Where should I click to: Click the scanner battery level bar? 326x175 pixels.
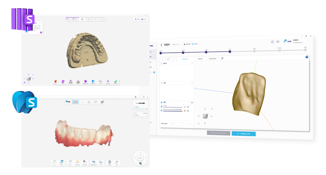[140, 109]
